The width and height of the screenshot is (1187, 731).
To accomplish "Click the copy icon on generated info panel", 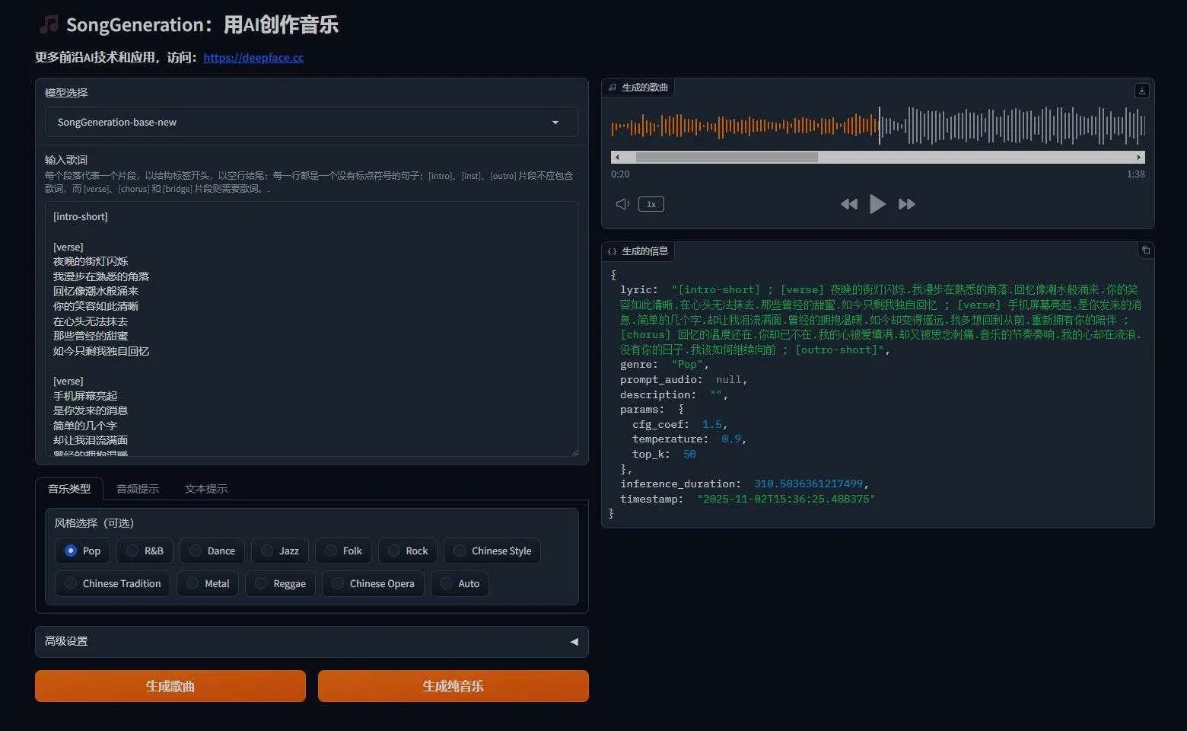I will pyautogui.click(x=1145, y=251).
